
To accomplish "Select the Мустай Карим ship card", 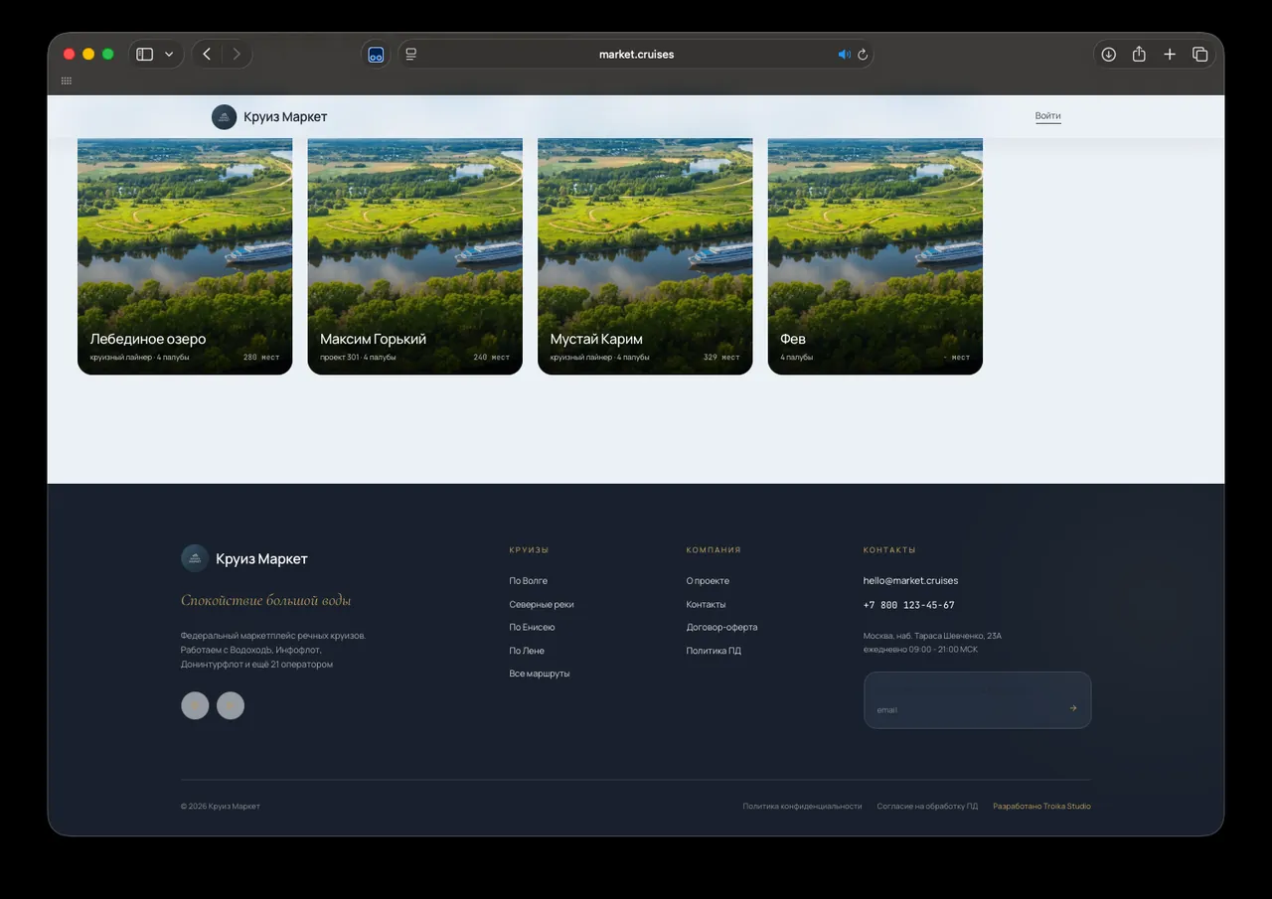I will [x=645, y=256].
